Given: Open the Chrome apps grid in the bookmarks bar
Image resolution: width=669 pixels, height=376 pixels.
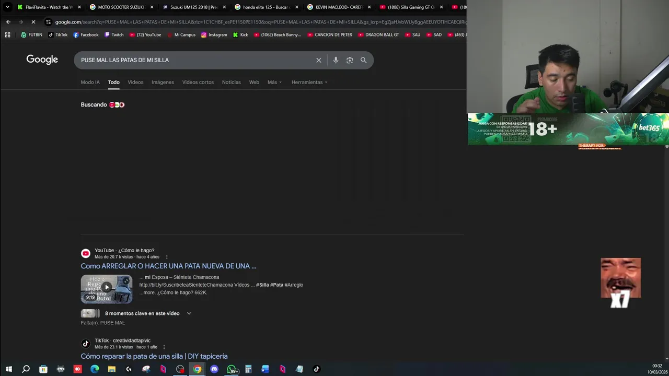Looking at the screenshot, I should (x=7, y=34).
